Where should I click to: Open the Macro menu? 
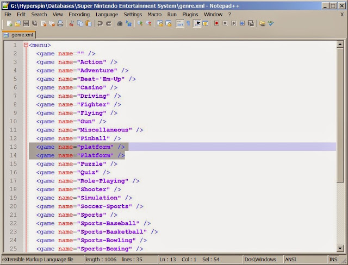pyautogui.click(x=154, y=15)
